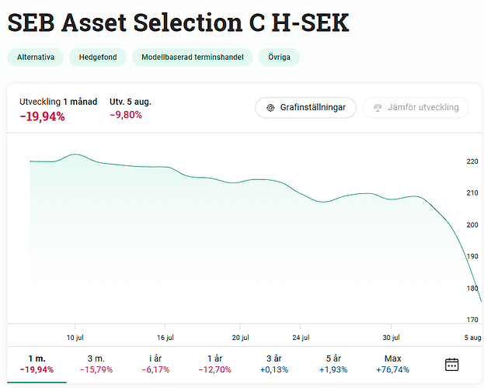Open the Hedgefond tag

98,57
